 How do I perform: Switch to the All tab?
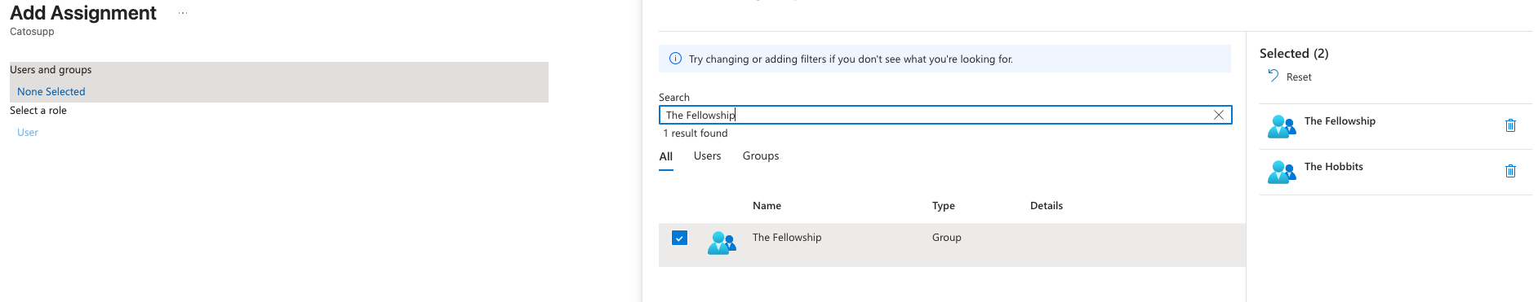pyautogui.click(x=666, y=156)
